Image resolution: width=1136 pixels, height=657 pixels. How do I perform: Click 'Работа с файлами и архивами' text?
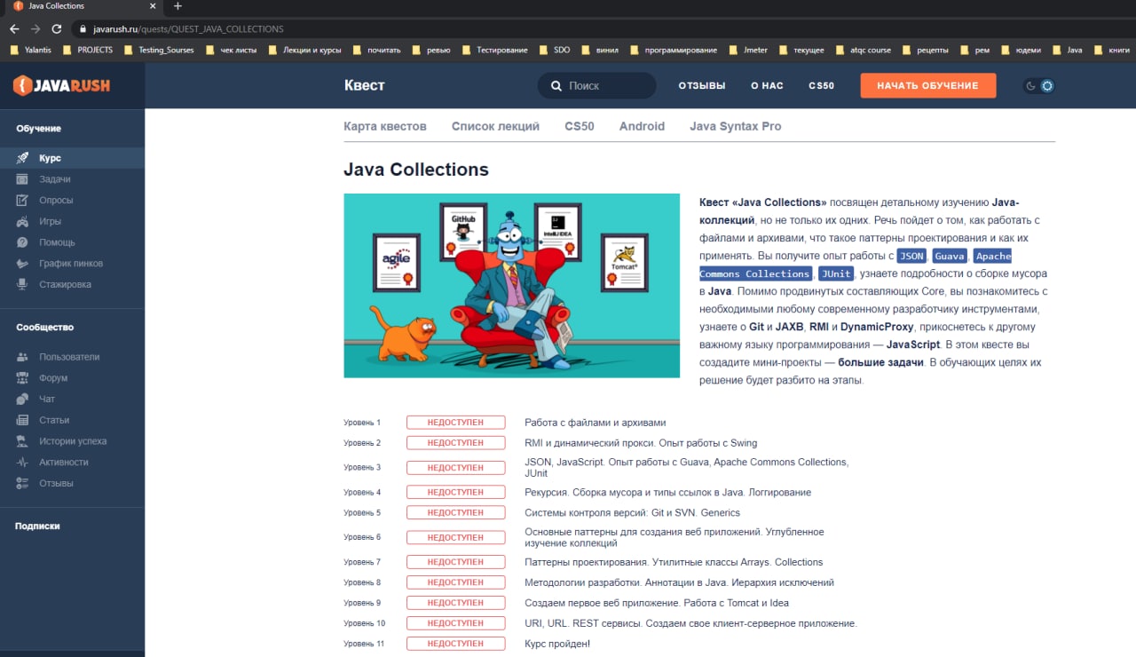[x=595, y=423]
